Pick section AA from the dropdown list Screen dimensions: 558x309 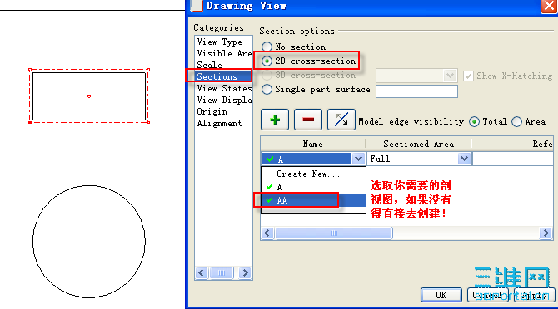point(313,200)
